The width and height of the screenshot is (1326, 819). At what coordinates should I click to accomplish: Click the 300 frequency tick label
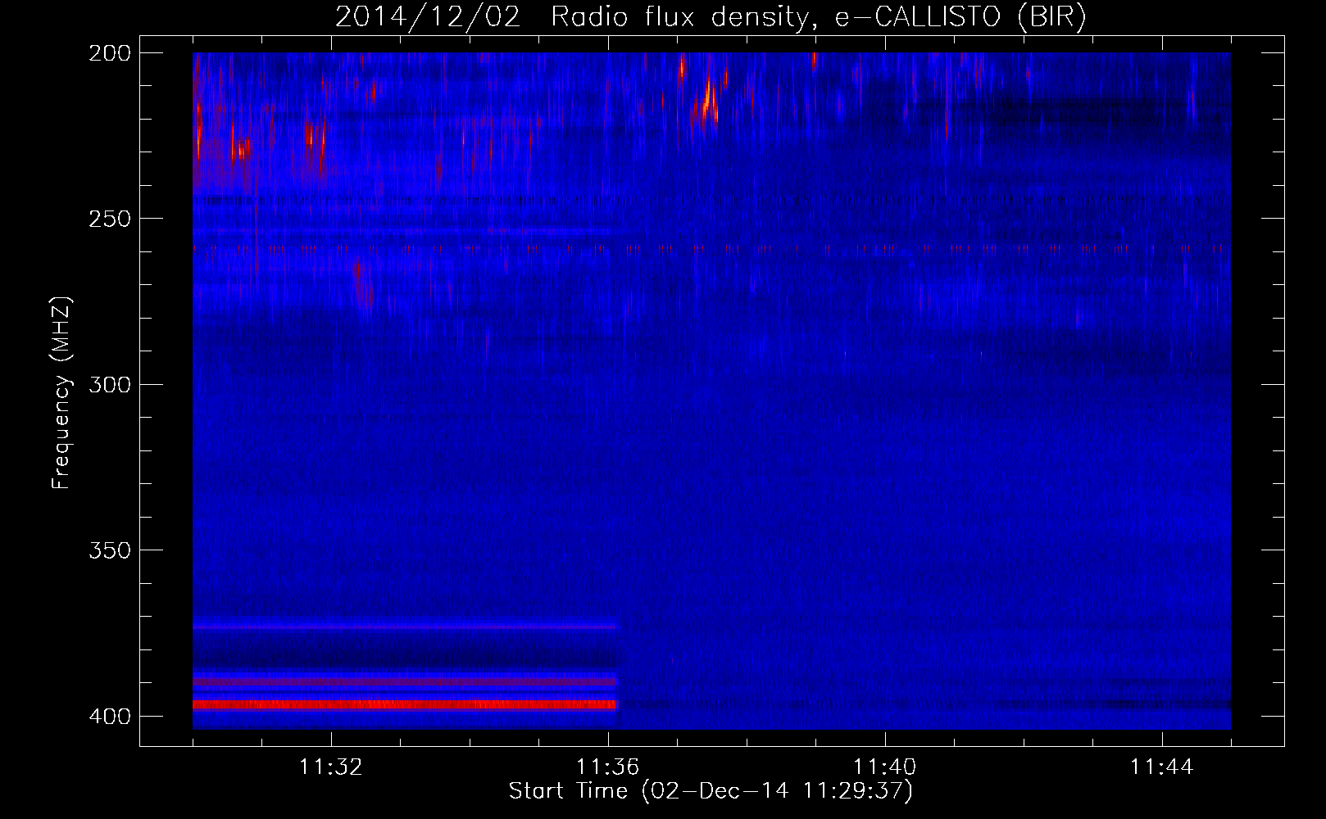click(x=110, y=384)
